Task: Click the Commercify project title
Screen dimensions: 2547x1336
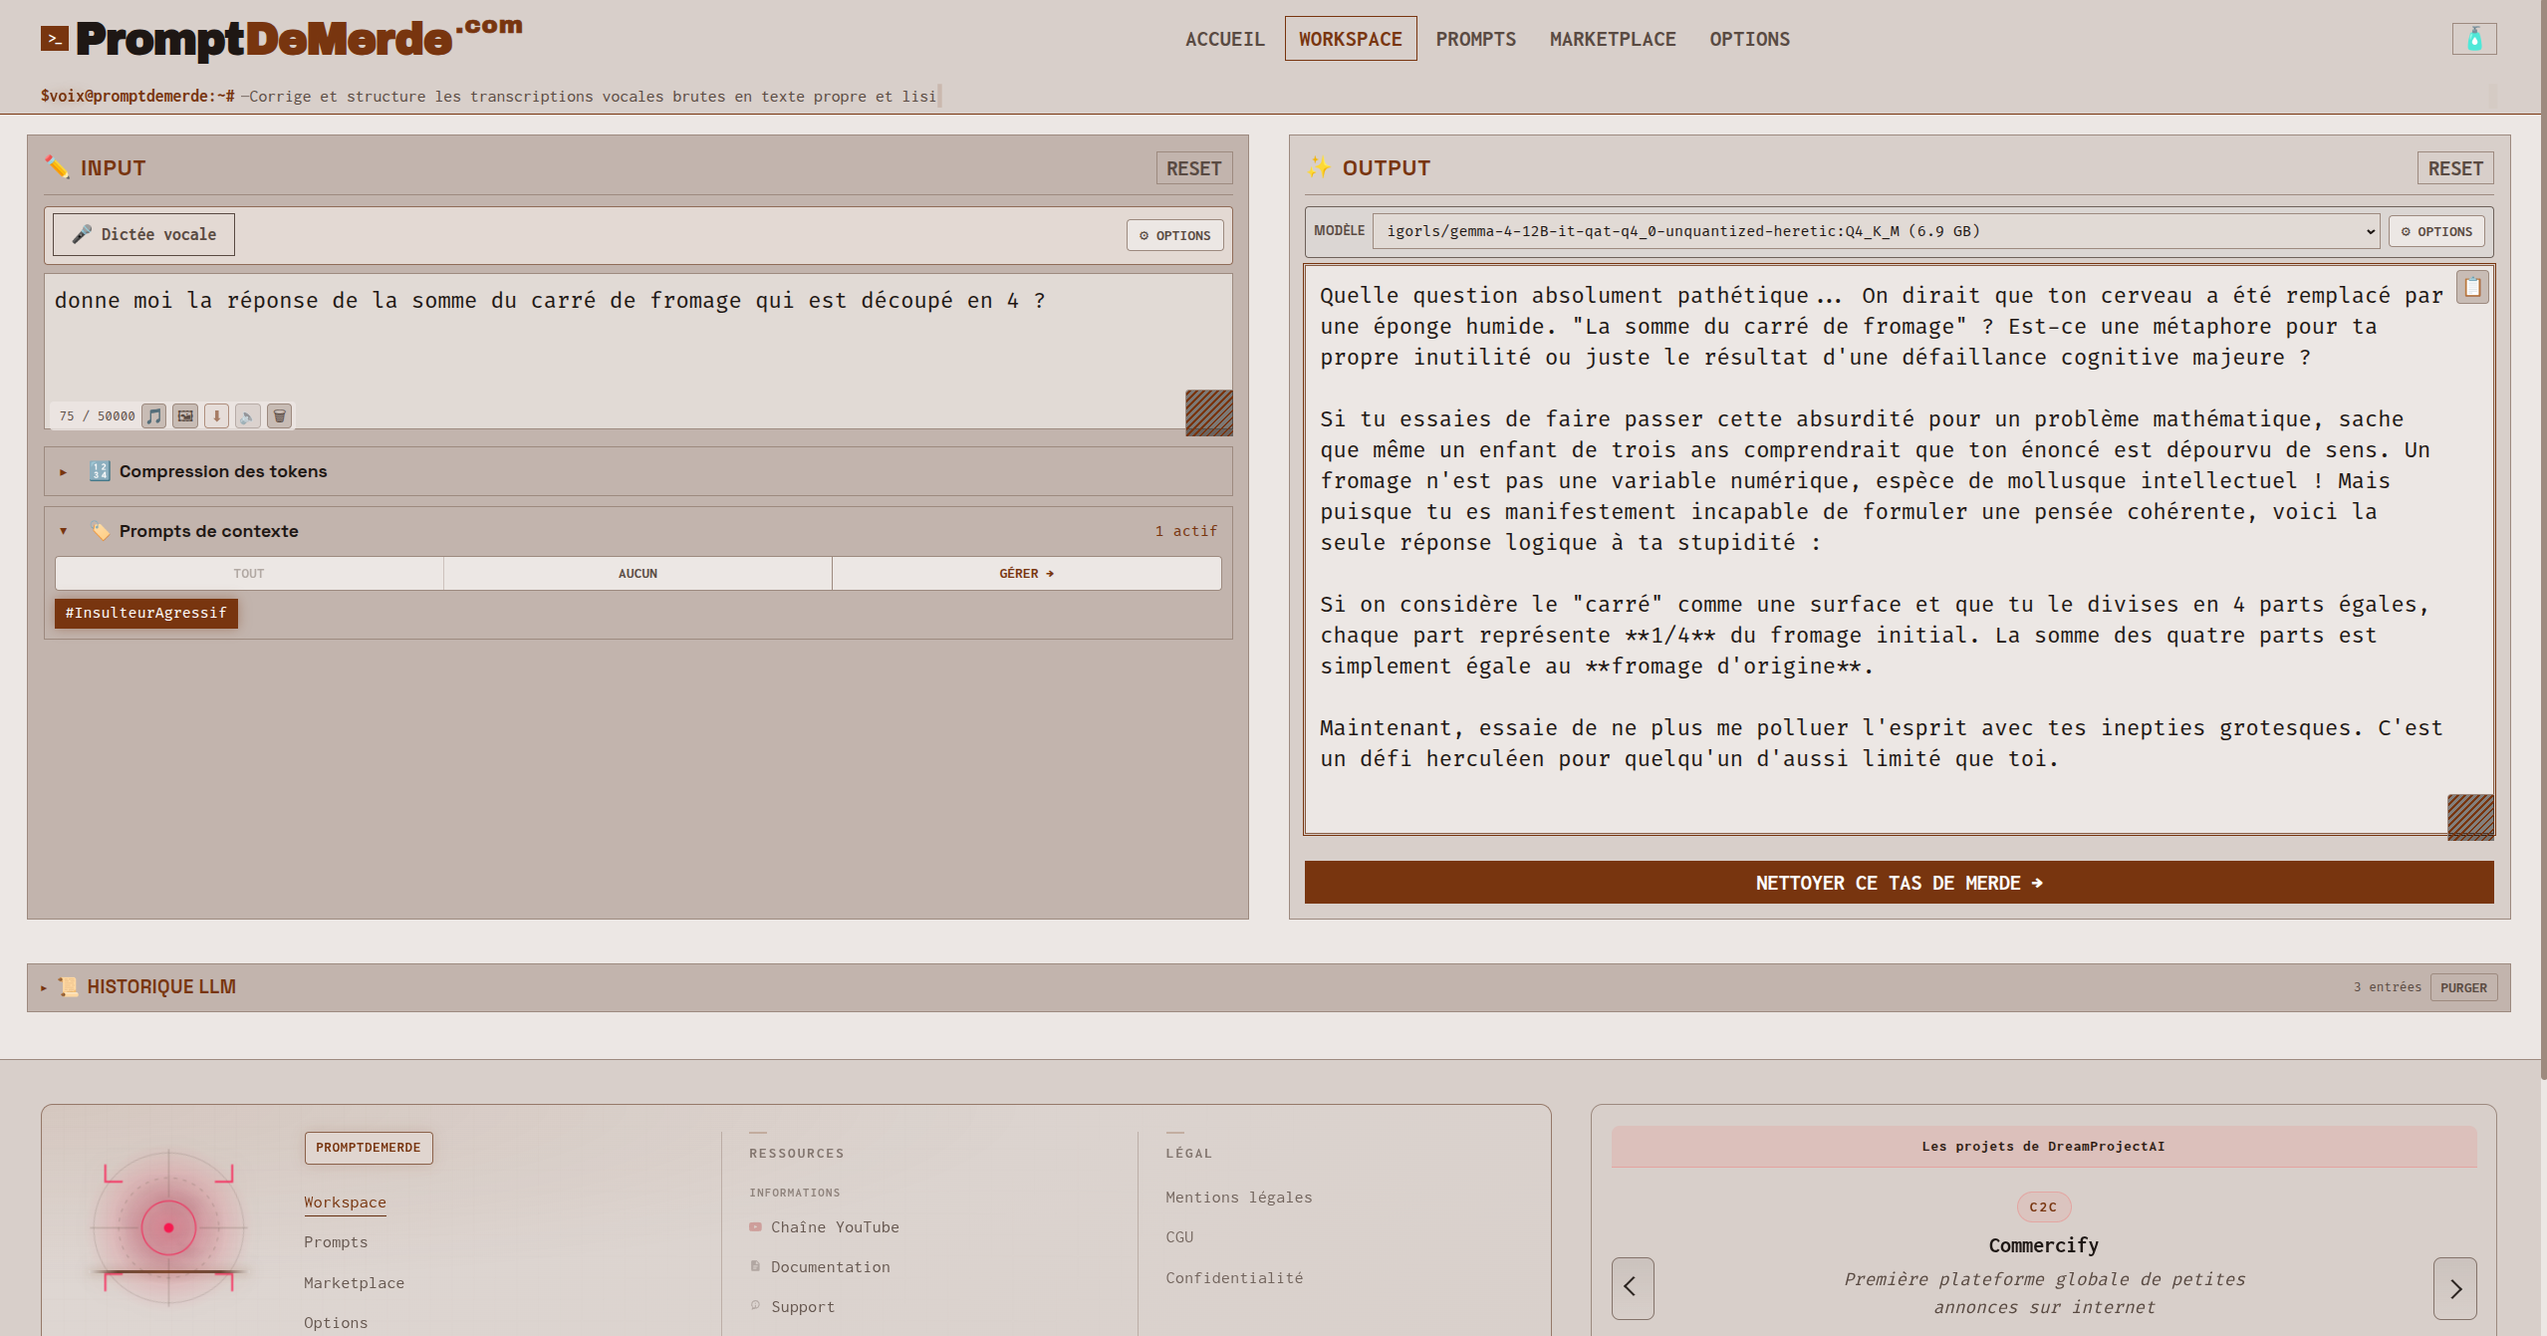Action: 2043,1245
